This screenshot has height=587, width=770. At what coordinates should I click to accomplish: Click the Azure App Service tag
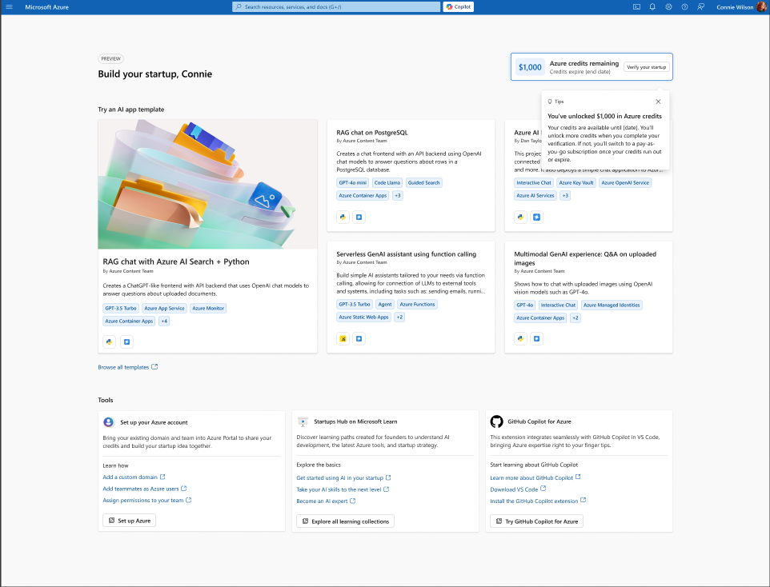pos(165,308)
